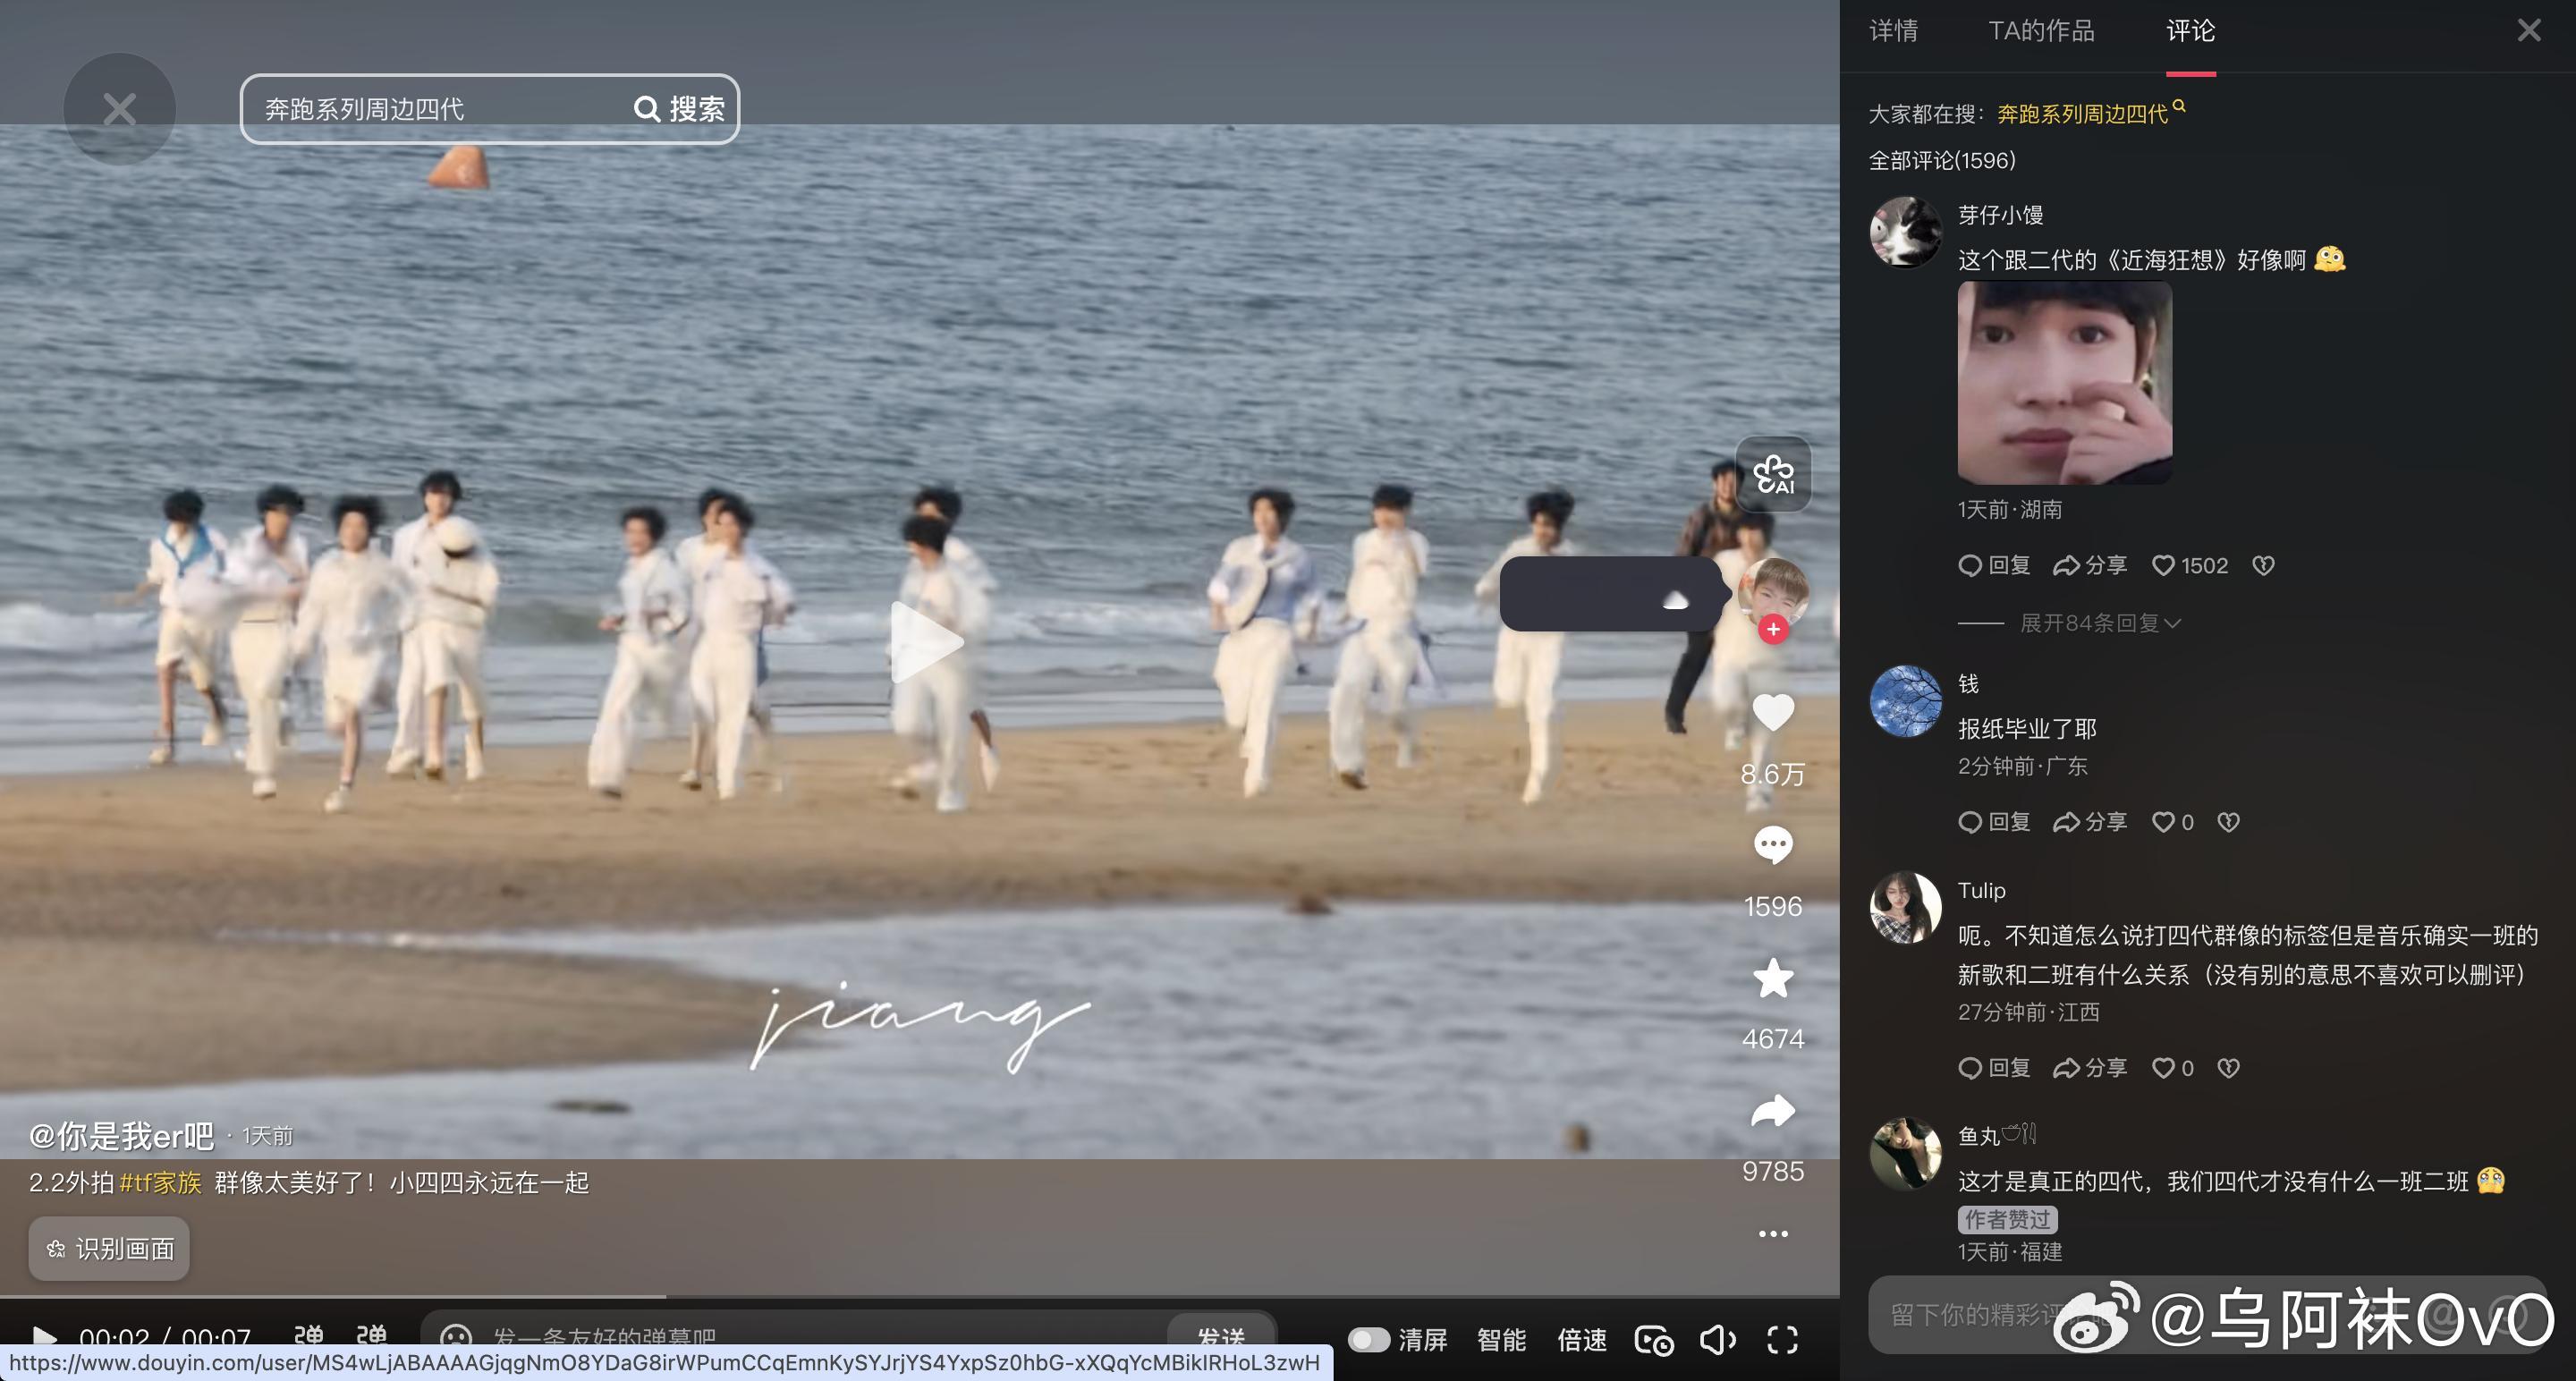Open comment image thumbnail from 芽仔小馒
Image resolution: width=2576 pixels, height=1381 pixels.
point(2064,382)
